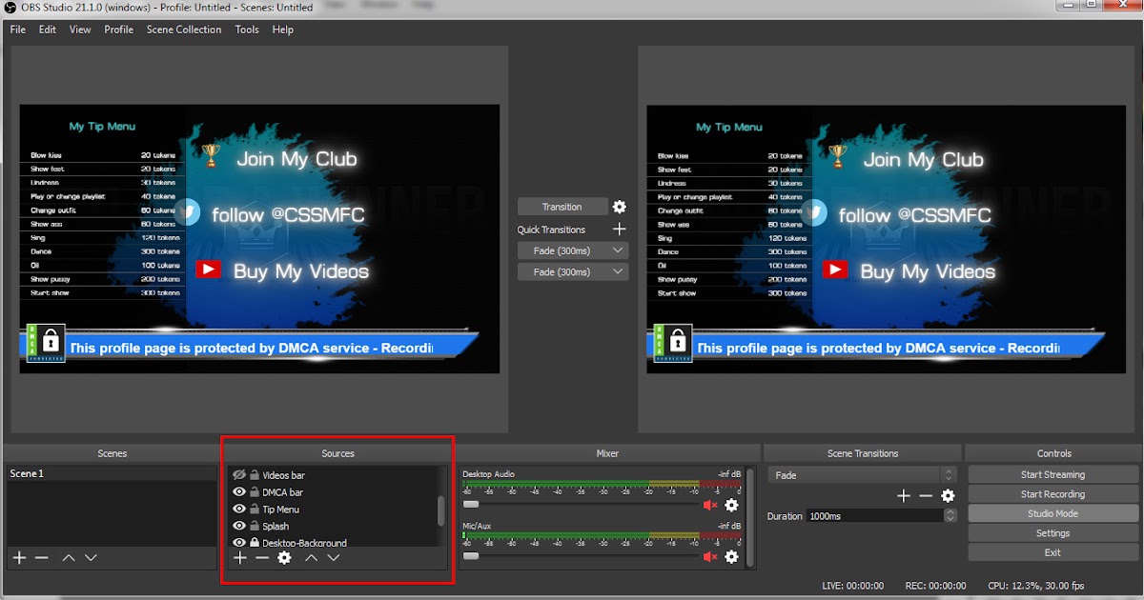
Task: Select the DMCA bar source row
Action: pos(334,492)
